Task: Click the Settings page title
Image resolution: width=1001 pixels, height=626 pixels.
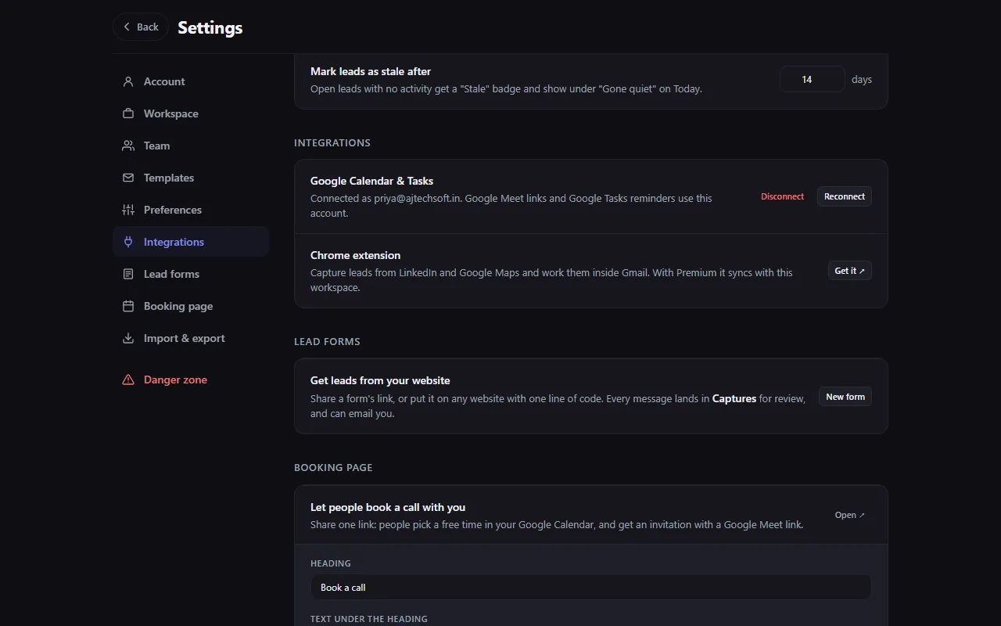Action: tap(210, 27)
